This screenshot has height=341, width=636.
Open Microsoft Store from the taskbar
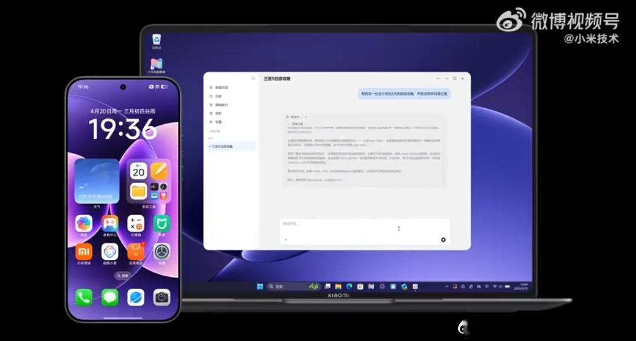pos(360,286)
